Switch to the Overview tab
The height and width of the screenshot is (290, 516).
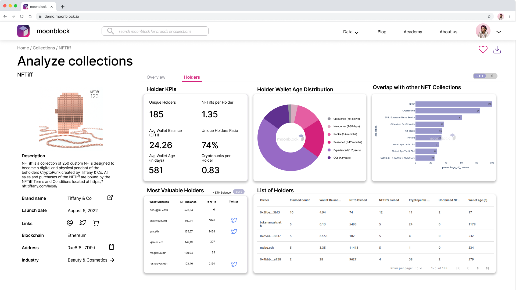[x=156, y=77]
